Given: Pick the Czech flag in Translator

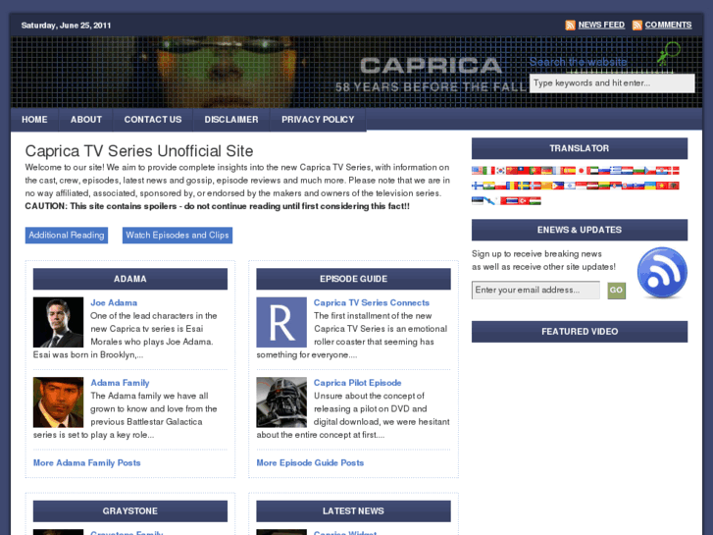Looking at the screenshot, I should click(650, 171).
